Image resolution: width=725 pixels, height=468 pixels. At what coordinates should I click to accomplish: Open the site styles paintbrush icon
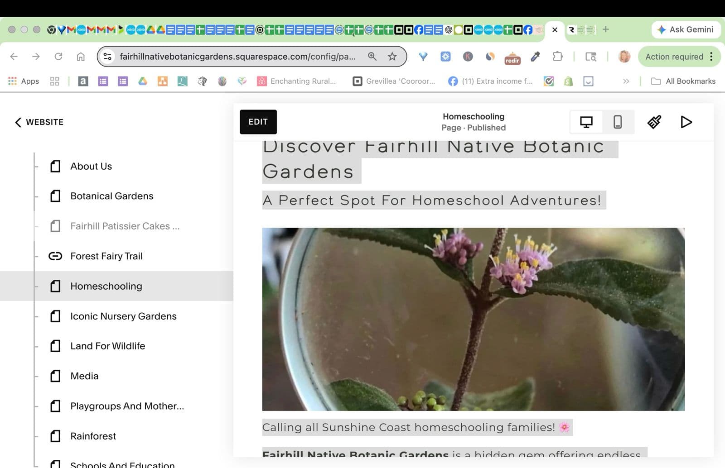[x=654, y=122]
